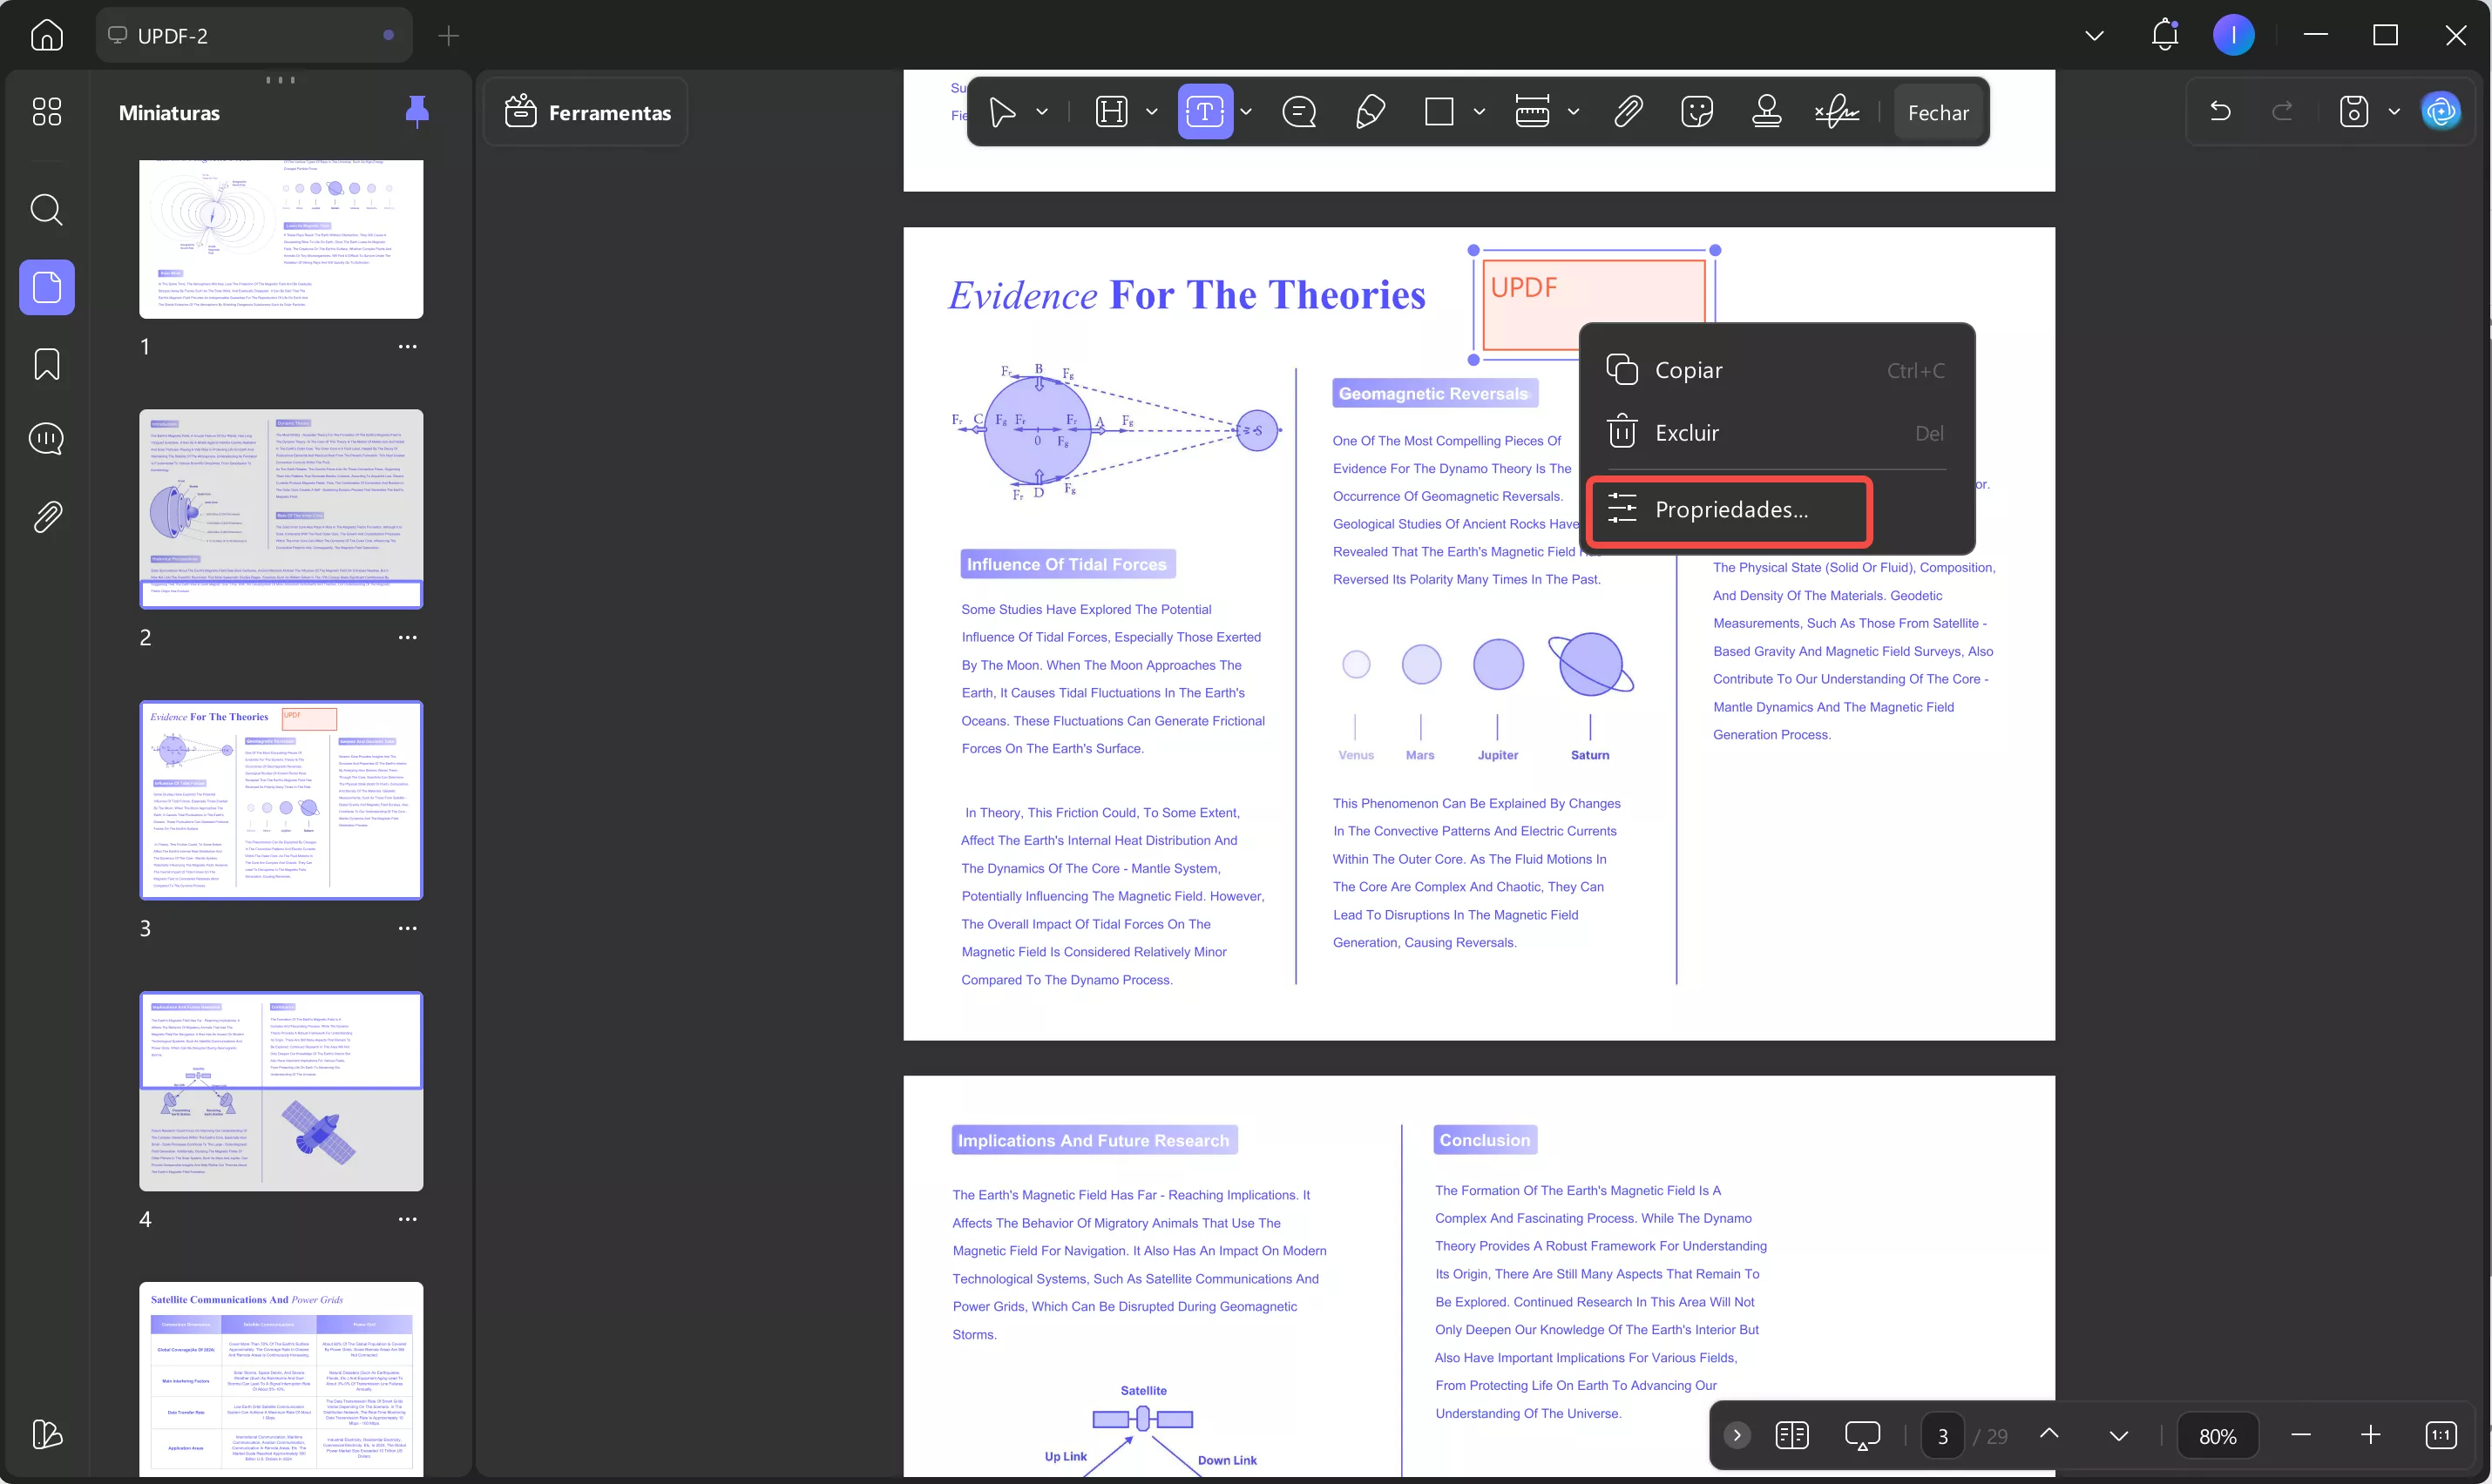Select the sticky note comment tool

[1298, 112]
